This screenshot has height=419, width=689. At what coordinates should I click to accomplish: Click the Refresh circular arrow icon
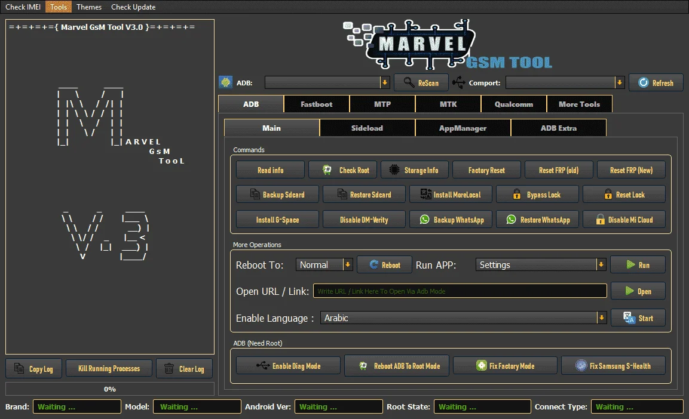point(644,82)
